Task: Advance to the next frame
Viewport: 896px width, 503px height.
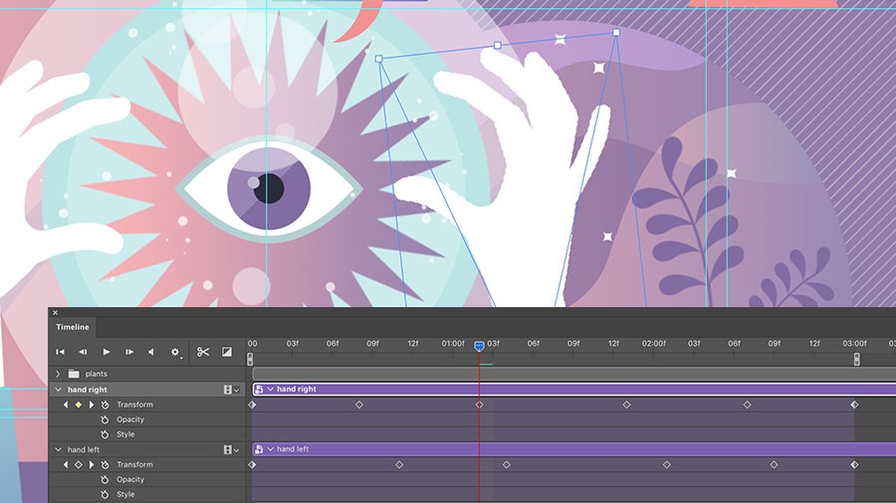Action: (x=129, y=352)
